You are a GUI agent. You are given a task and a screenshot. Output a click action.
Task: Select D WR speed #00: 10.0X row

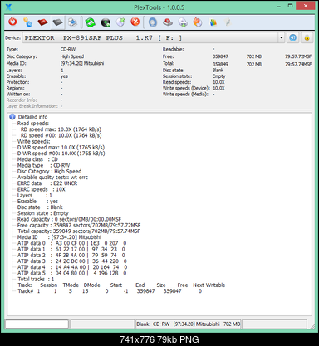61,154
